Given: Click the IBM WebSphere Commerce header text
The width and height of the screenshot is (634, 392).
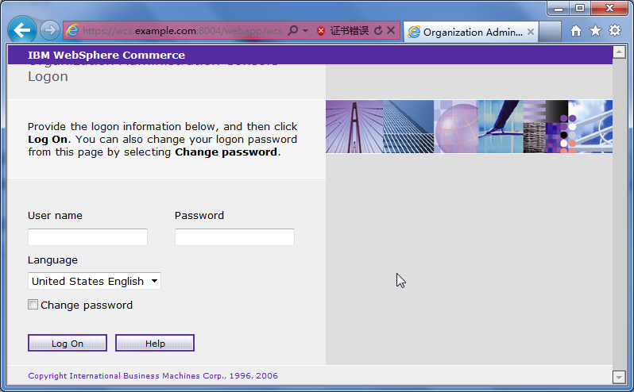Looking at the screenshot, I should tap(106, 56).
